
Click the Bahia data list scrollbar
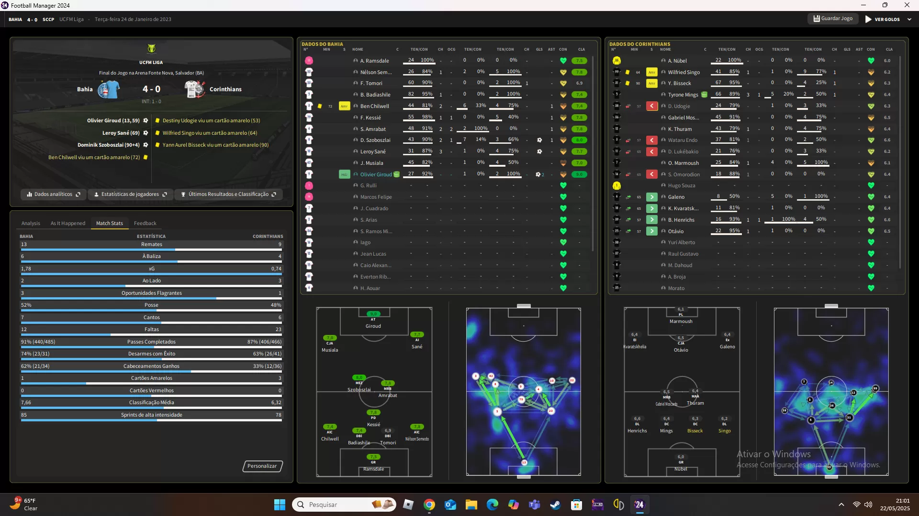593,153
